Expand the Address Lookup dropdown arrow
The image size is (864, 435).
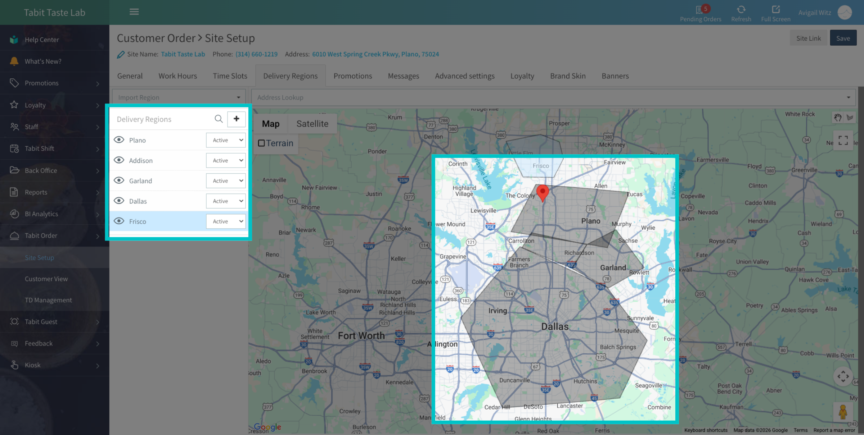[x=849, y=97]
